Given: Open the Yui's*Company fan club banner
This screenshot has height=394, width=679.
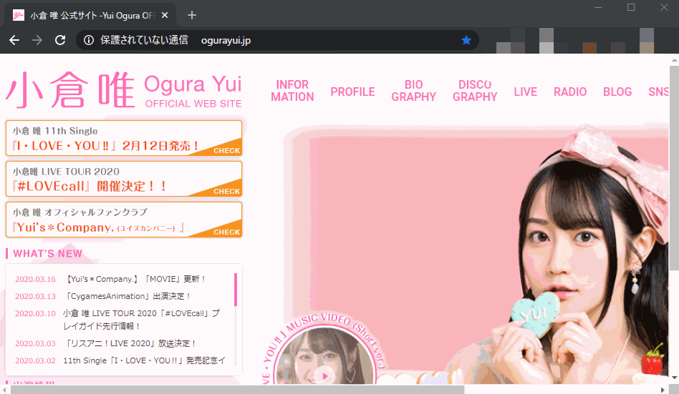Looking at the screenshot, I should pyautogui.click(x=124, y=220).
